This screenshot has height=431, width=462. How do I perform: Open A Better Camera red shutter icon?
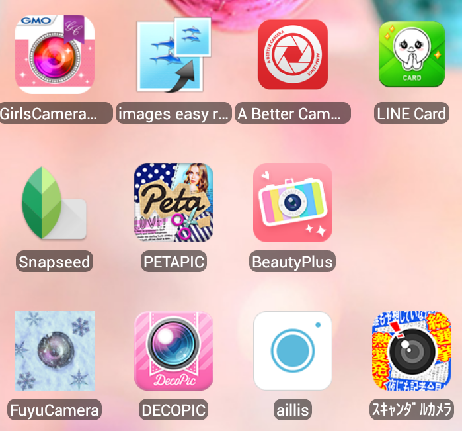point(293,54)
